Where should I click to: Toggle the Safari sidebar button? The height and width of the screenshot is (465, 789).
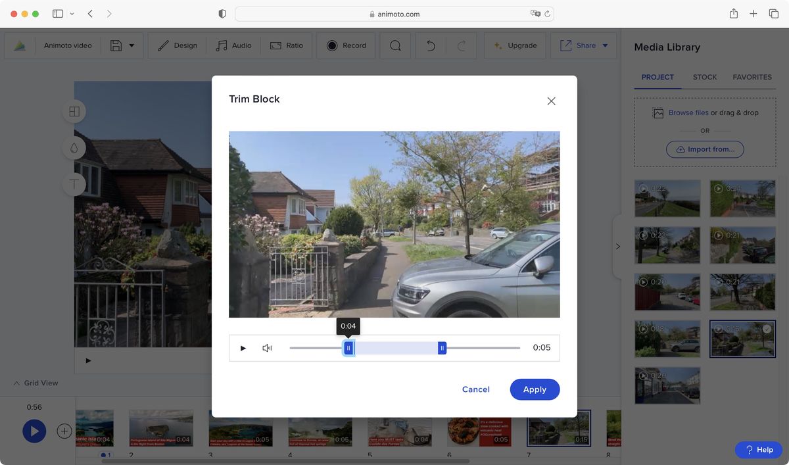[58, 14]
